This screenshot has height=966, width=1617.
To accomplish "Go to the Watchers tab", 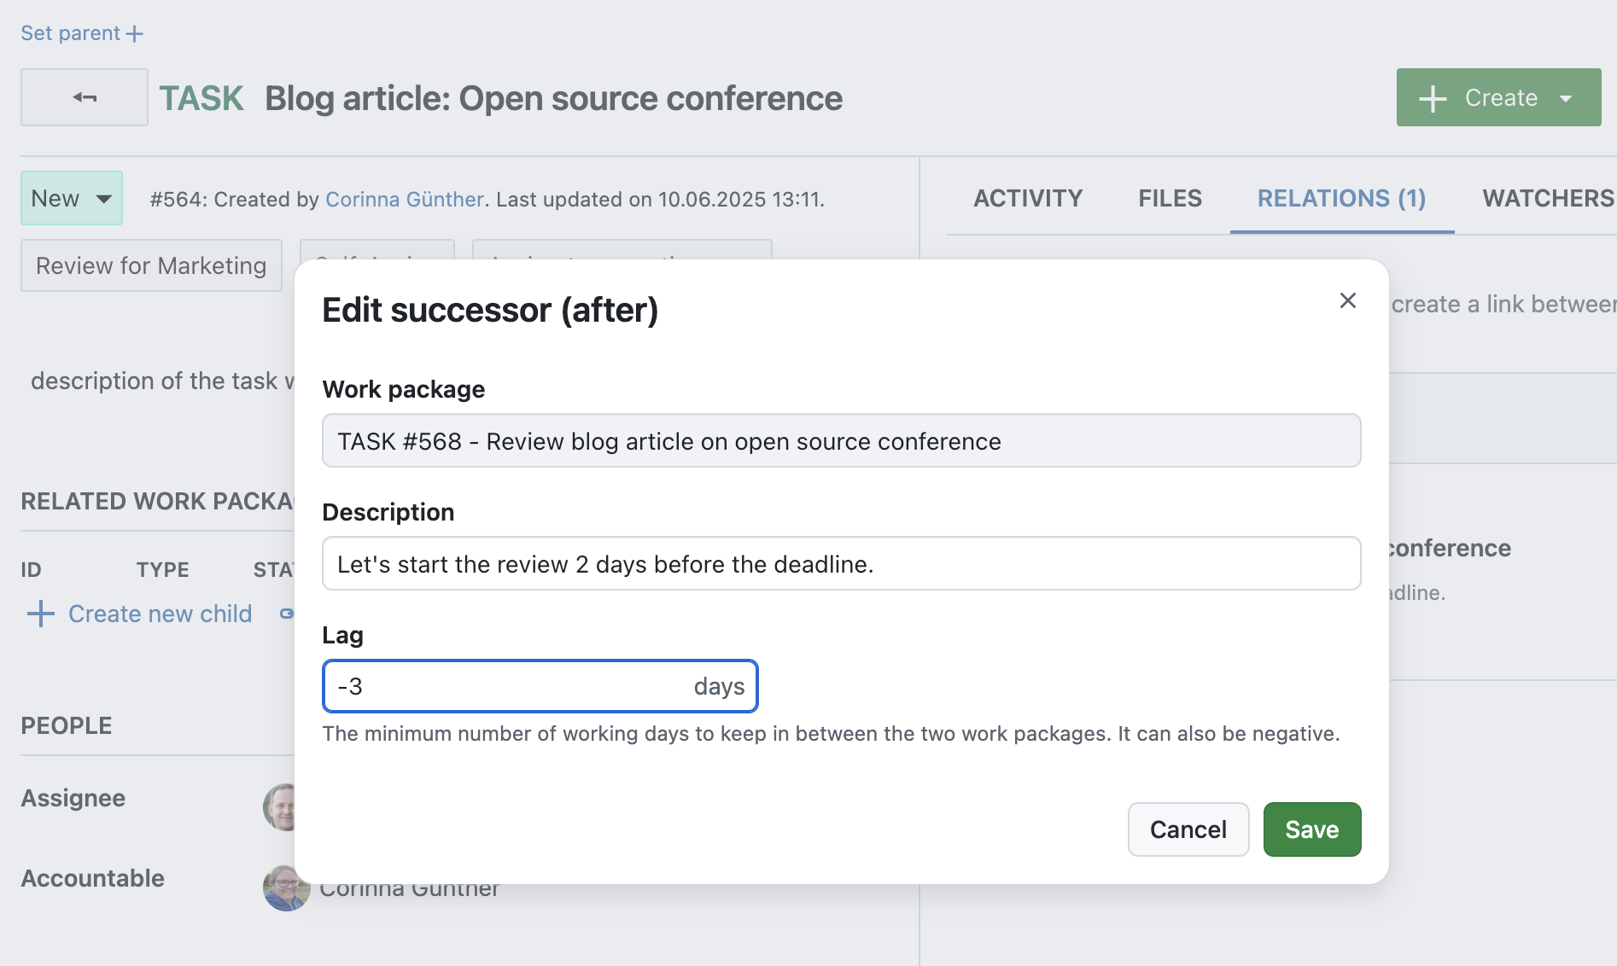I will [1547, 198].
